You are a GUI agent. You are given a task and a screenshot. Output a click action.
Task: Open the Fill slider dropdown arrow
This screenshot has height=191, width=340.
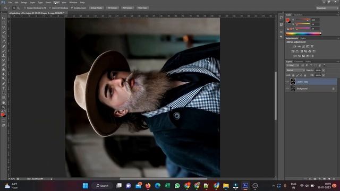[x=324, y=75]
